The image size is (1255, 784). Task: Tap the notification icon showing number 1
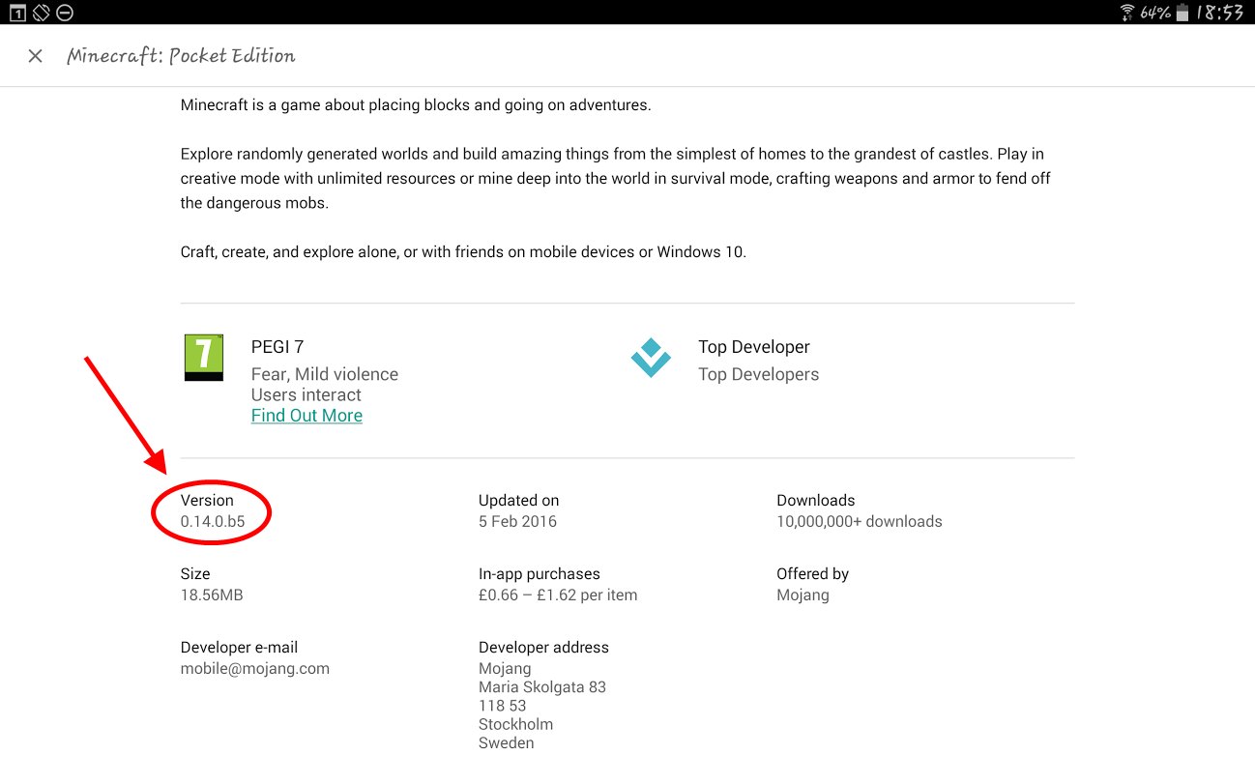(x=17, y=13)
